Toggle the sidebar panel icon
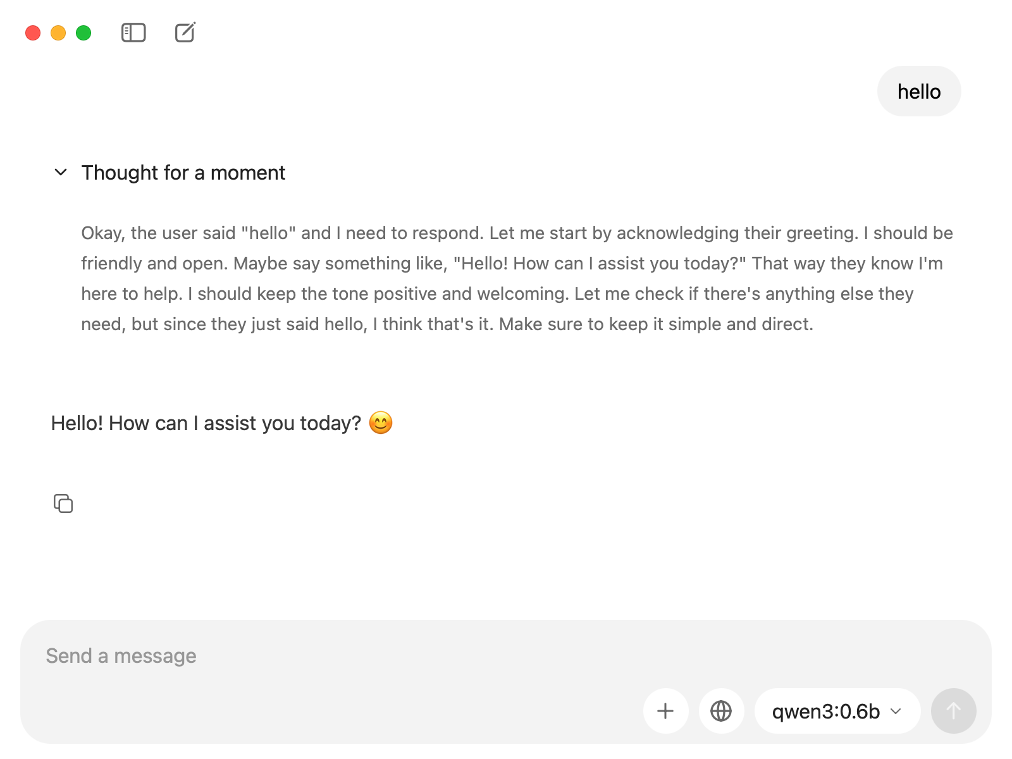 click(133, 32)
